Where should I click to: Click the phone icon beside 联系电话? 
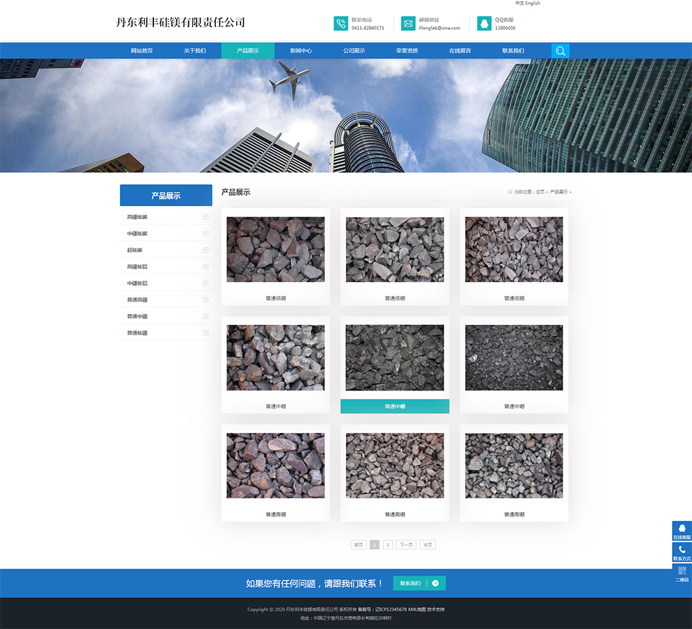[341, 24]
